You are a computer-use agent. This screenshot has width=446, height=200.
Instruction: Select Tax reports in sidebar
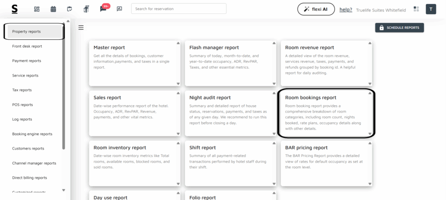pos(22,90)
